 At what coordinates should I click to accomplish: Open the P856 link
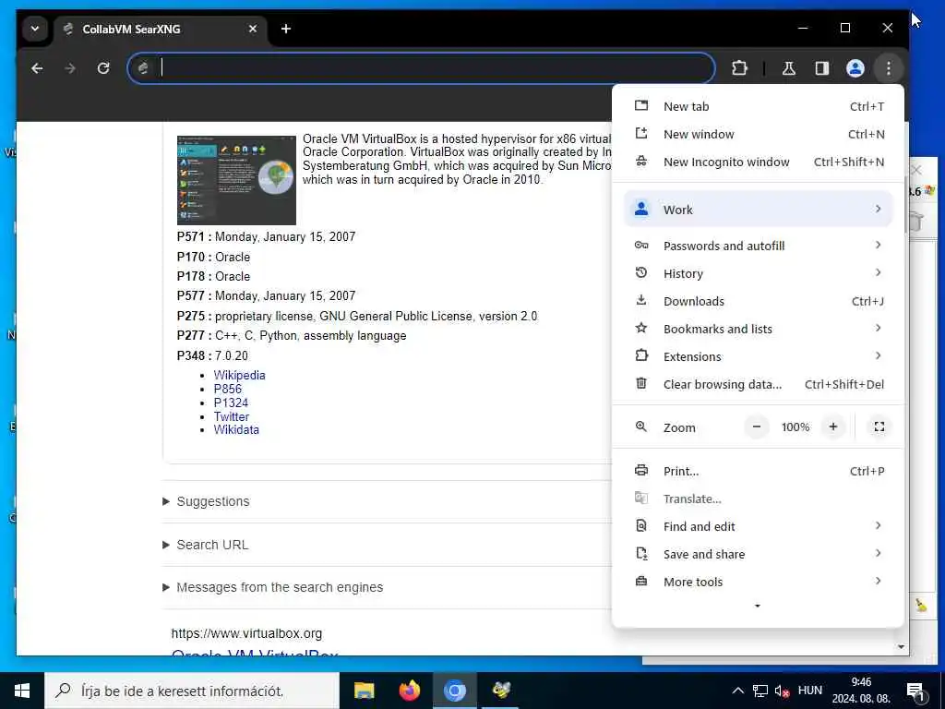(228, 389)
